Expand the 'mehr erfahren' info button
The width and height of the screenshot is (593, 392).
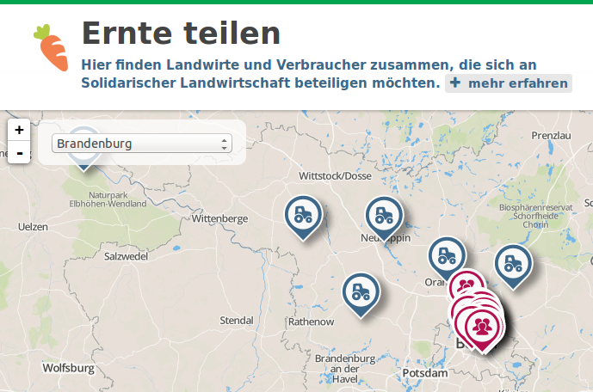point(509,83)
